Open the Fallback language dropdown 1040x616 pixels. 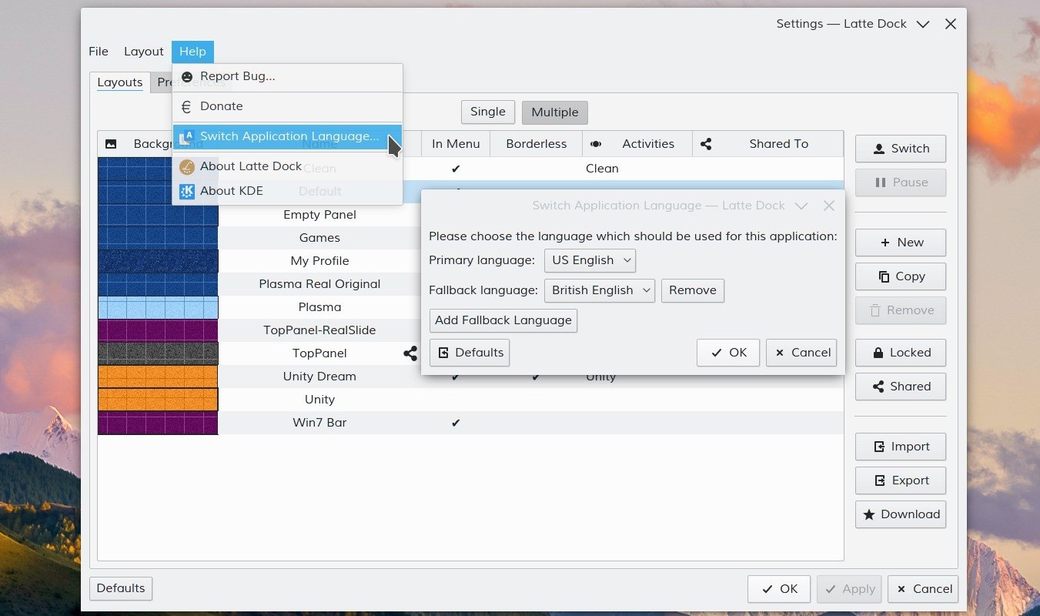(600, 290)
